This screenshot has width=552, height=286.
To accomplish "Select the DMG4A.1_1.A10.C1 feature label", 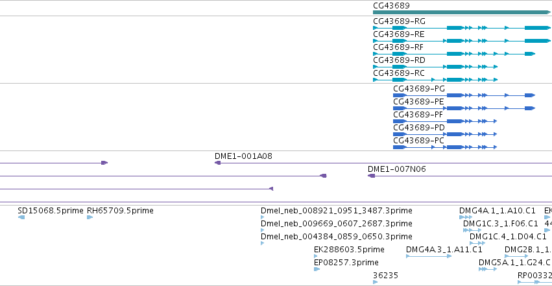I will coord(497,211).
